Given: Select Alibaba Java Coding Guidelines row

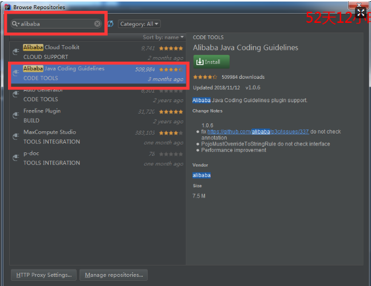Looking at the screenshot, I should (x=97, y=73).
